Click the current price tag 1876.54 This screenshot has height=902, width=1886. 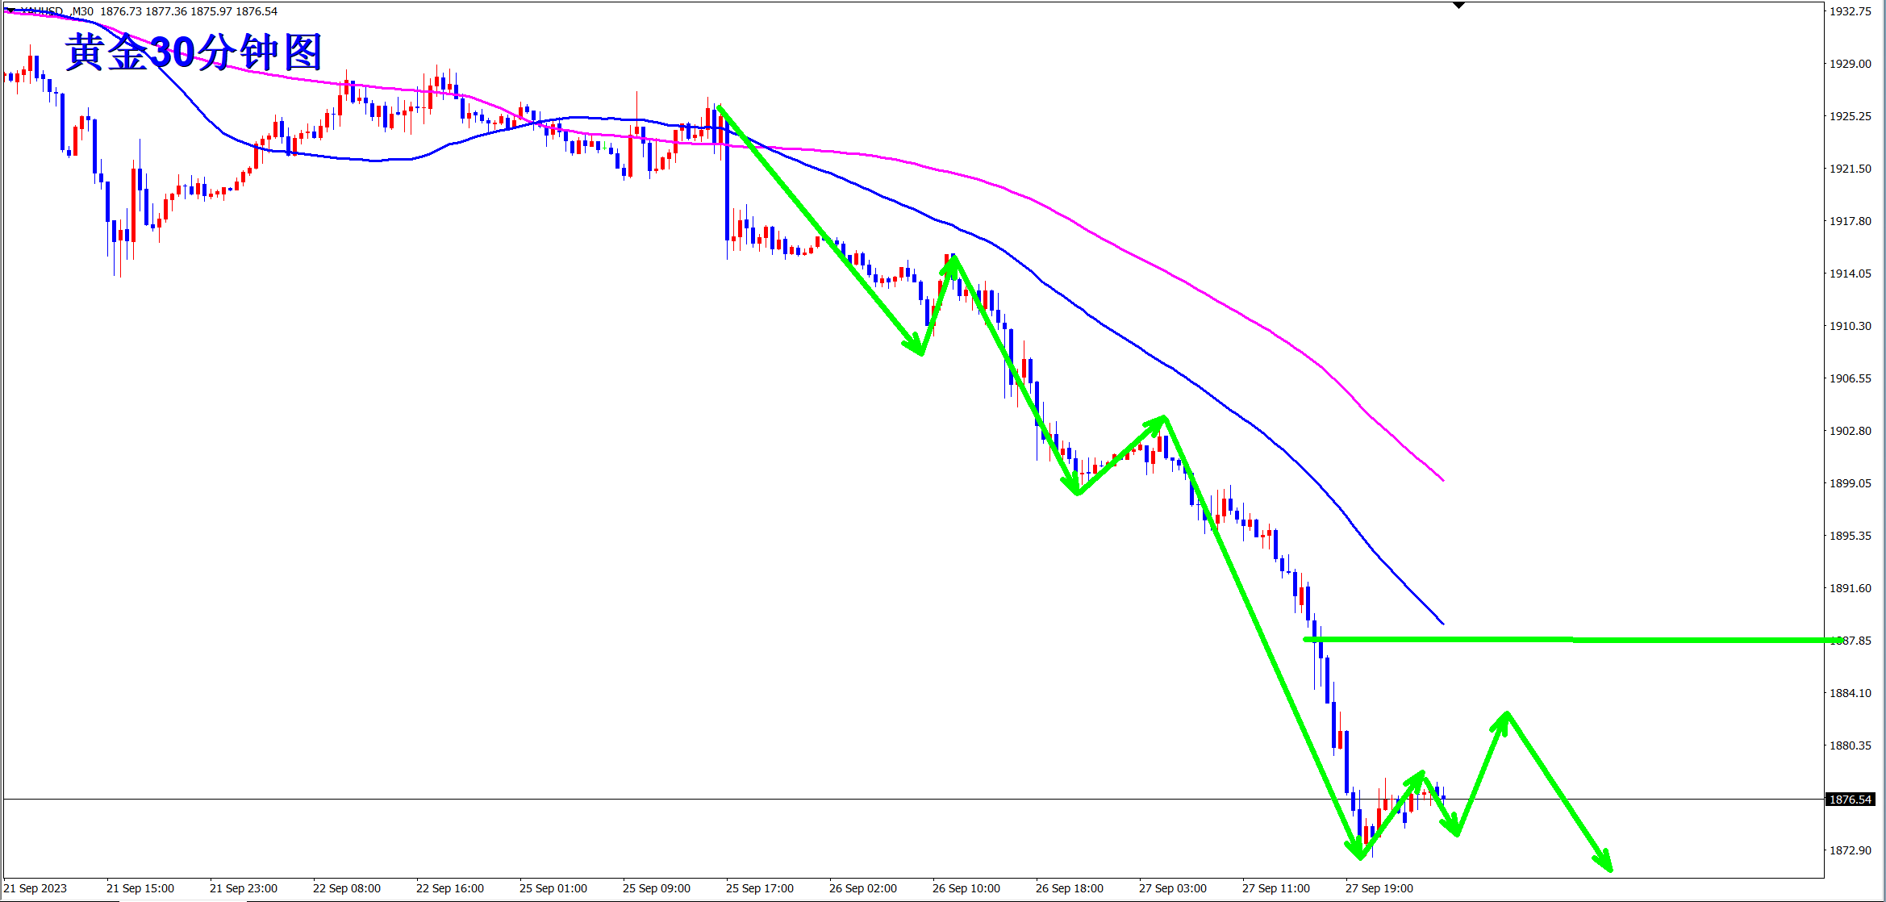[x=1850, y=800]
